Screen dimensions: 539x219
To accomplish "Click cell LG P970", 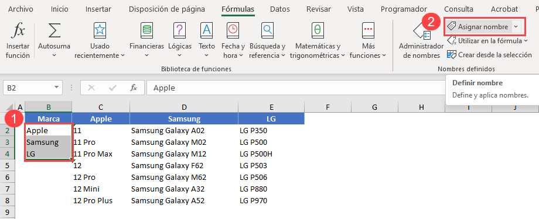I will pos(271,200).
